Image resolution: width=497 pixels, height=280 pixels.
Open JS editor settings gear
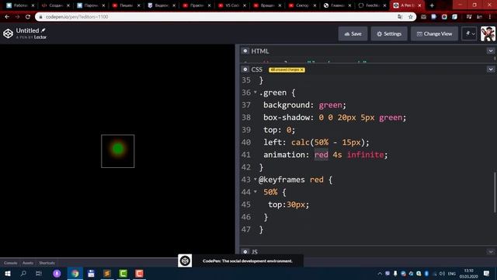245,251
